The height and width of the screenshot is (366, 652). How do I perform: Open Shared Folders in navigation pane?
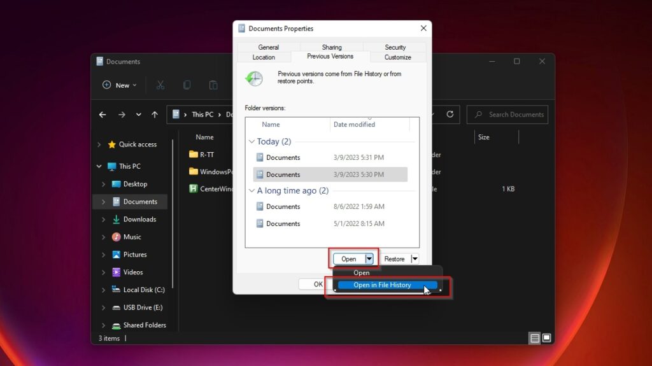(x=145, y=325)
